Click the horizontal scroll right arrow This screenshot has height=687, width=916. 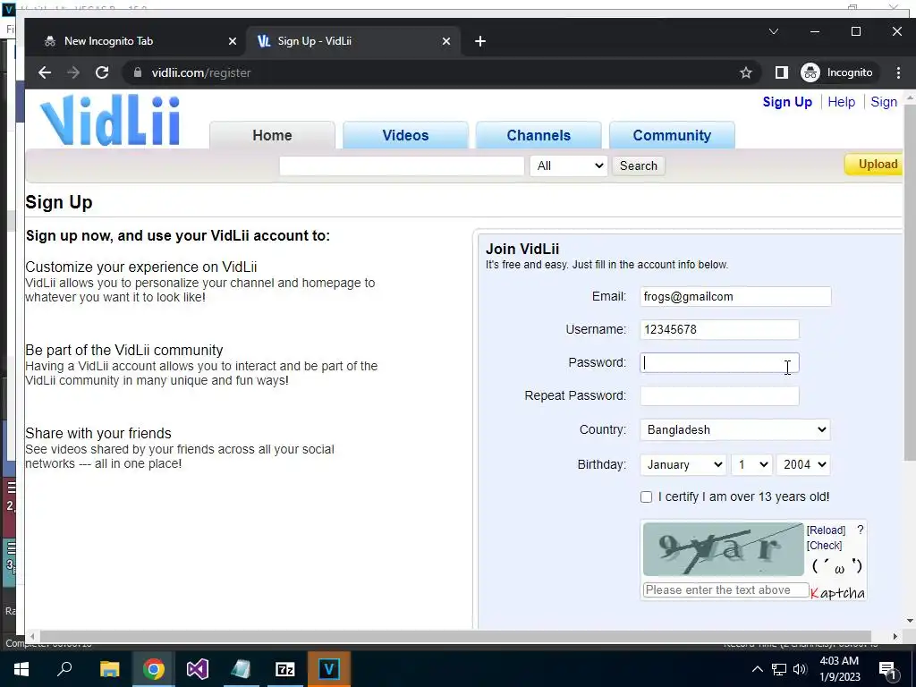tap(895, 636)
